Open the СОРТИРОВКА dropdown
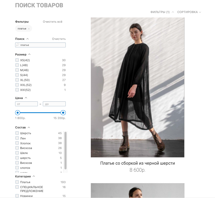Screen dimensions: 215x198 189,12
